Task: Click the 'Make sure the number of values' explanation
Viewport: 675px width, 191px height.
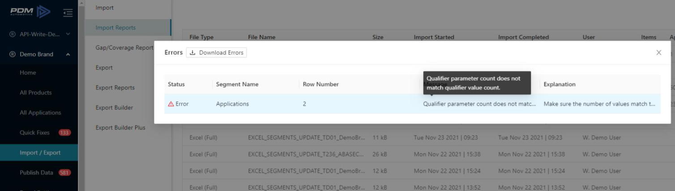Action: (x=599, y=104)
